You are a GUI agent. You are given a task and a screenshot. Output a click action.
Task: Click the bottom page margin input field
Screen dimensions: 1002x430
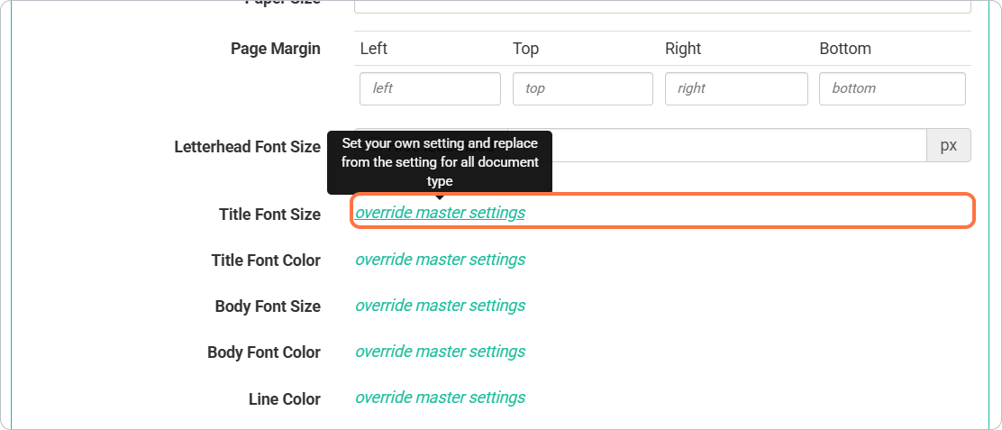pos(892,88)
